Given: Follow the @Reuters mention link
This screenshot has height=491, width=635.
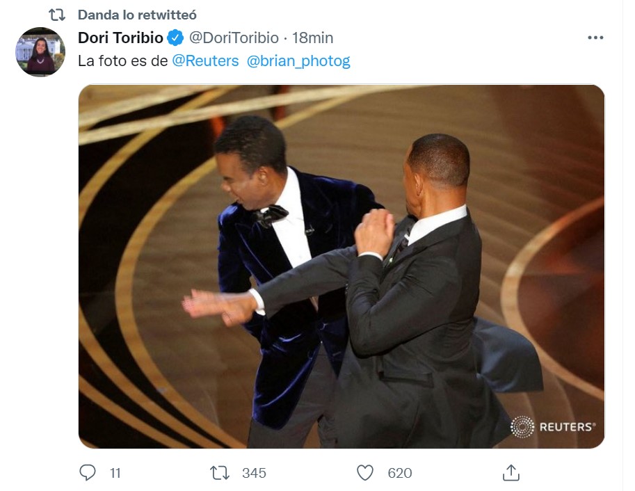Looking at the screenshot, I should tap(205, 61).
